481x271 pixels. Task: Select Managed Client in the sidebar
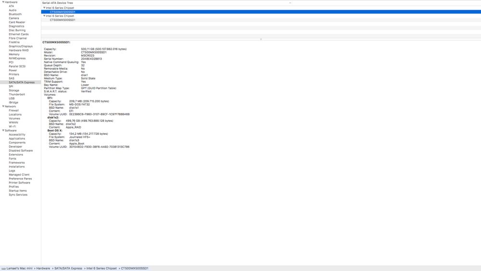[x=19, y=174]
